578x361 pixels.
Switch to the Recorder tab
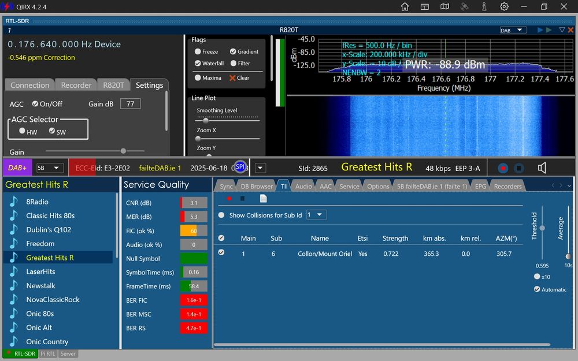tap(76, 85)
